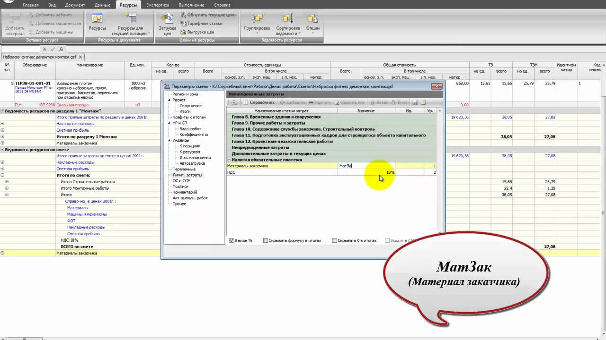Cancel formula entry with the X icon

45,49
